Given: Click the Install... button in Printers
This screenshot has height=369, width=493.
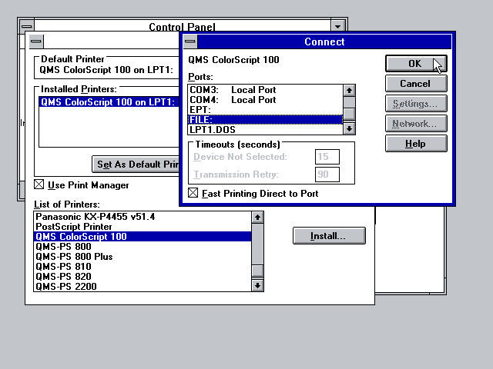Looking at the screenshot, I should click(329, 236).
